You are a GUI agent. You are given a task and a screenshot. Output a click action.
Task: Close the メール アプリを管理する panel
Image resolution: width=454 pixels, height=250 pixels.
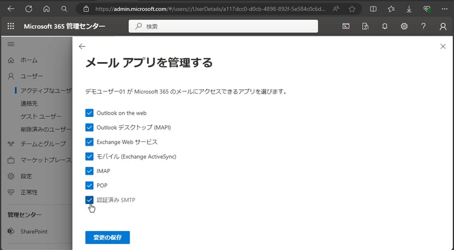[443, 47]
